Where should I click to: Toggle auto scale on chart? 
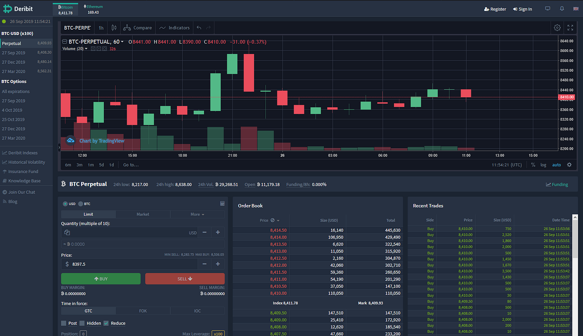point(556,165)
